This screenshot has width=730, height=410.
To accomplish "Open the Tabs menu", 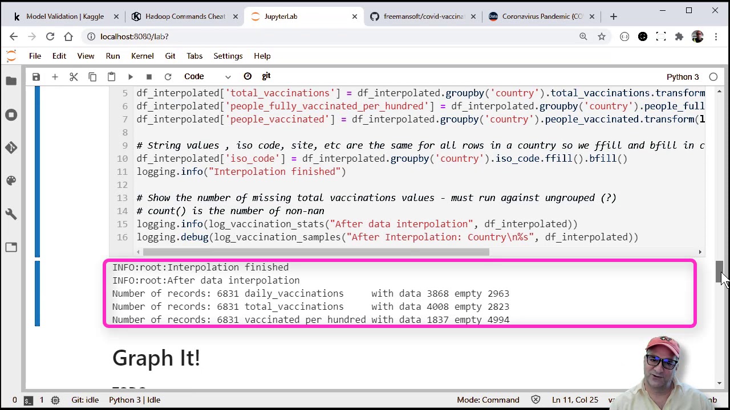I will [x=194, y=56].
